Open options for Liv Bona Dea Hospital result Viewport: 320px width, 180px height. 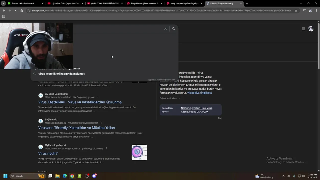(98, 97)
